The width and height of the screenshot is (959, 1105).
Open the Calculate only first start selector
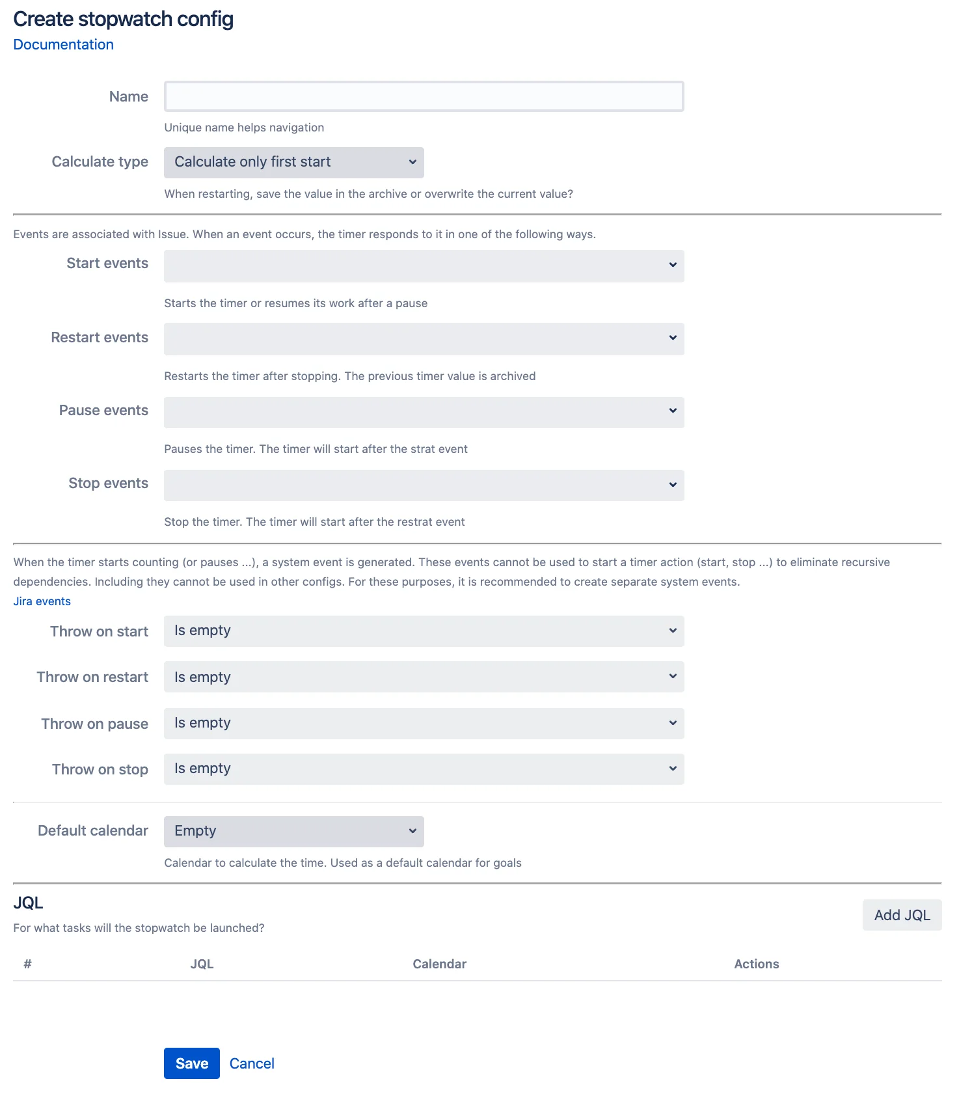[x=294, y=163]
